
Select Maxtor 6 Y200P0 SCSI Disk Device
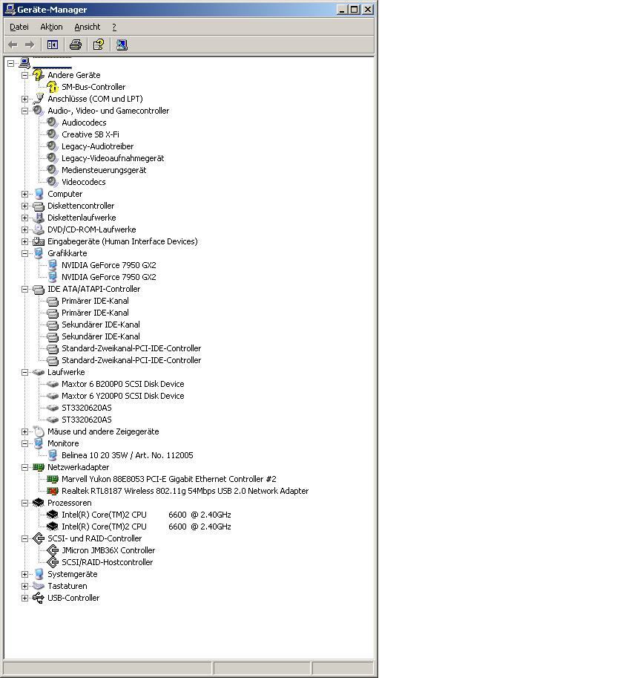point(122,396)
